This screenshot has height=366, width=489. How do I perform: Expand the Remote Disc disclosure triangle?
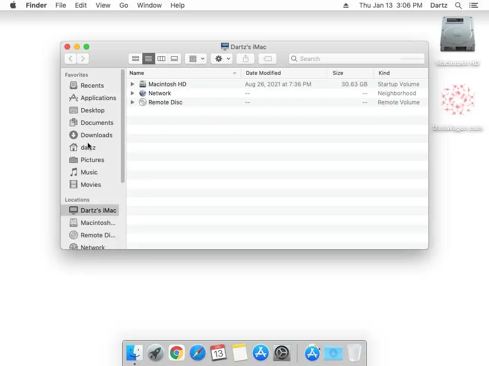pyautogui.click(x=132, y=102)
